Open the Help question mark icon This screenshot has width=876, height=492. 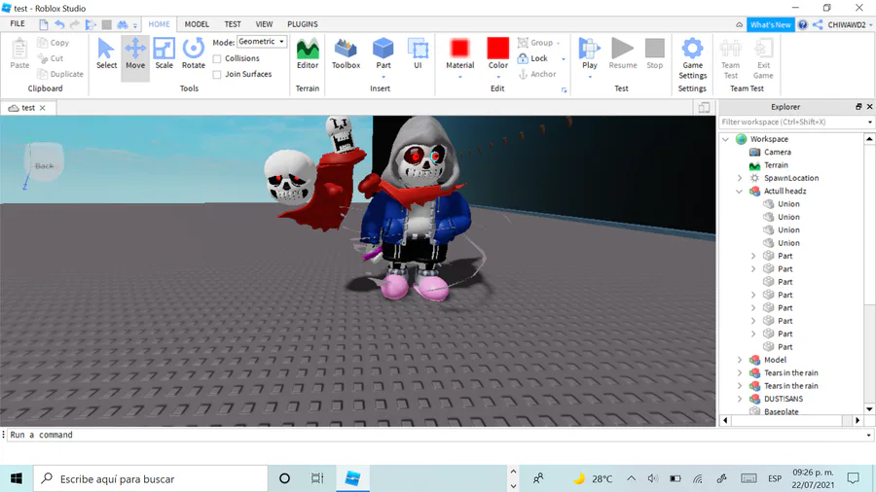click(x=803, y=24)
